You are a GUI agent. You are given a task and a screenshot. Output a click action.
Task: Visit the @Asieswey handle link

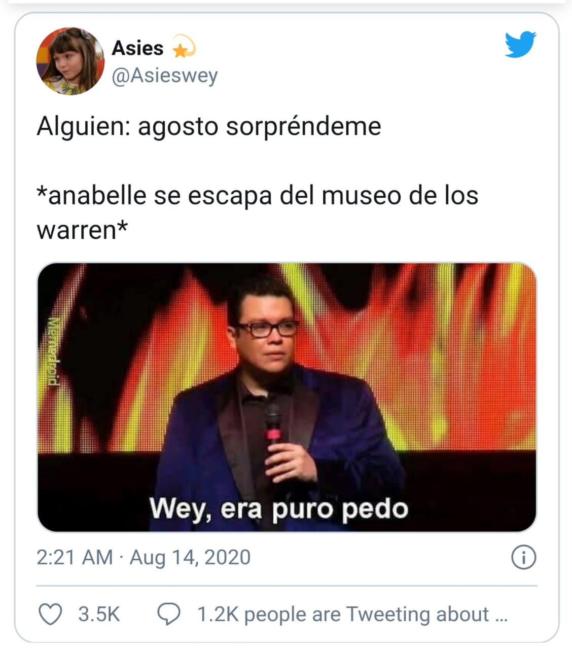click(x=165, y=76)
